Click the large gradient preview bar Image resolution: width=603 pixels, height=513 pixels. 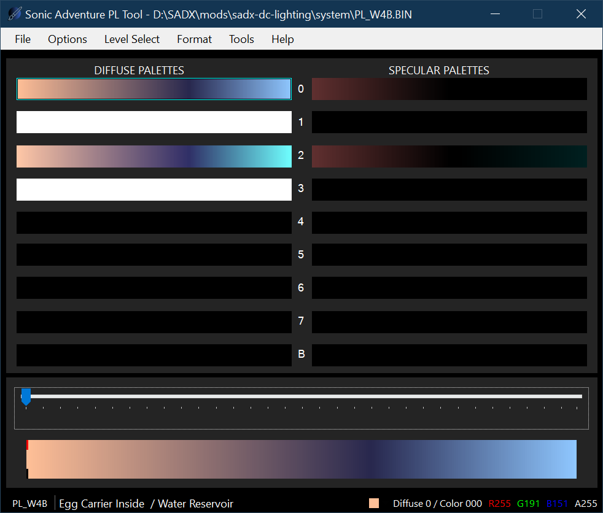[301, 459]
